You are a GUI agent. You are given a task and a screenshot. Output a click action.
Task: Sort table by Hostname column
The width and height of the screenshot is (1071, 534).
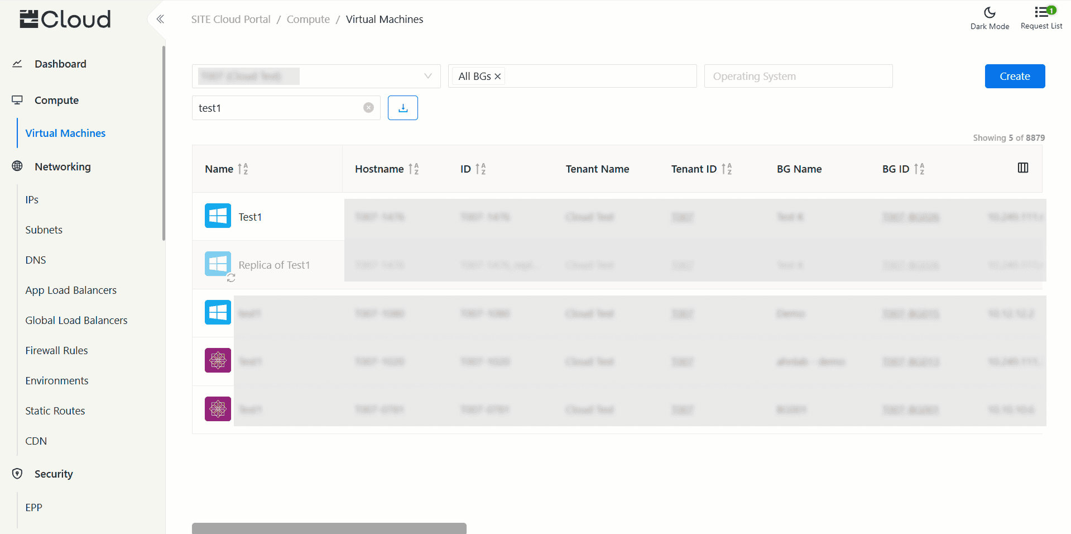coord(414,169)
